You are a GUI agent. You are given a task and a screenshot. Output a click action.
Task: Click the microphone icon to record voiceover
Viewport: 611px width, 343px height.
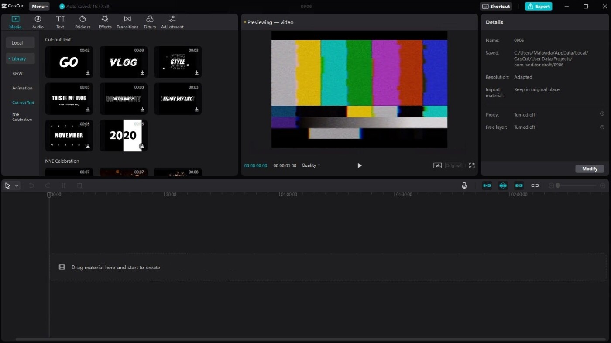(464, 185)
